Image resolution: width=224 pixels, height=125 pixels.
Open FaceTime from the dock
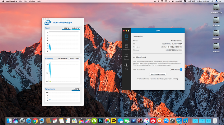(127, 121)
